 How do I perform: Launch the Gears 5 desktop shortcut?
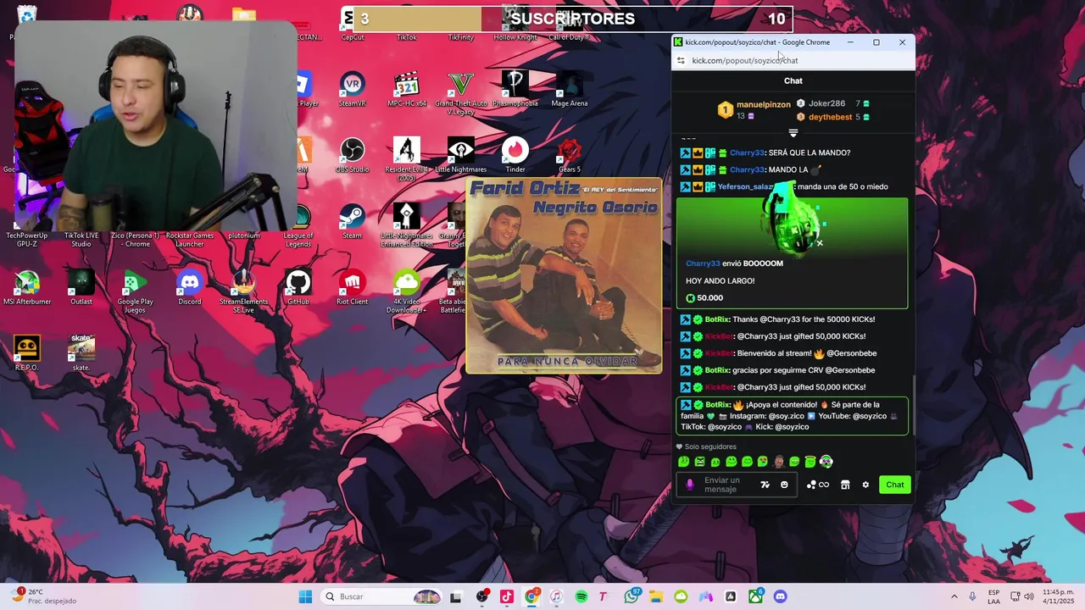pyautogui.click(x=570, y=156)
